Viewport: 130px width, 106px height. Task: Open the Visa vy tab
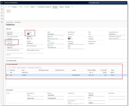61,7
